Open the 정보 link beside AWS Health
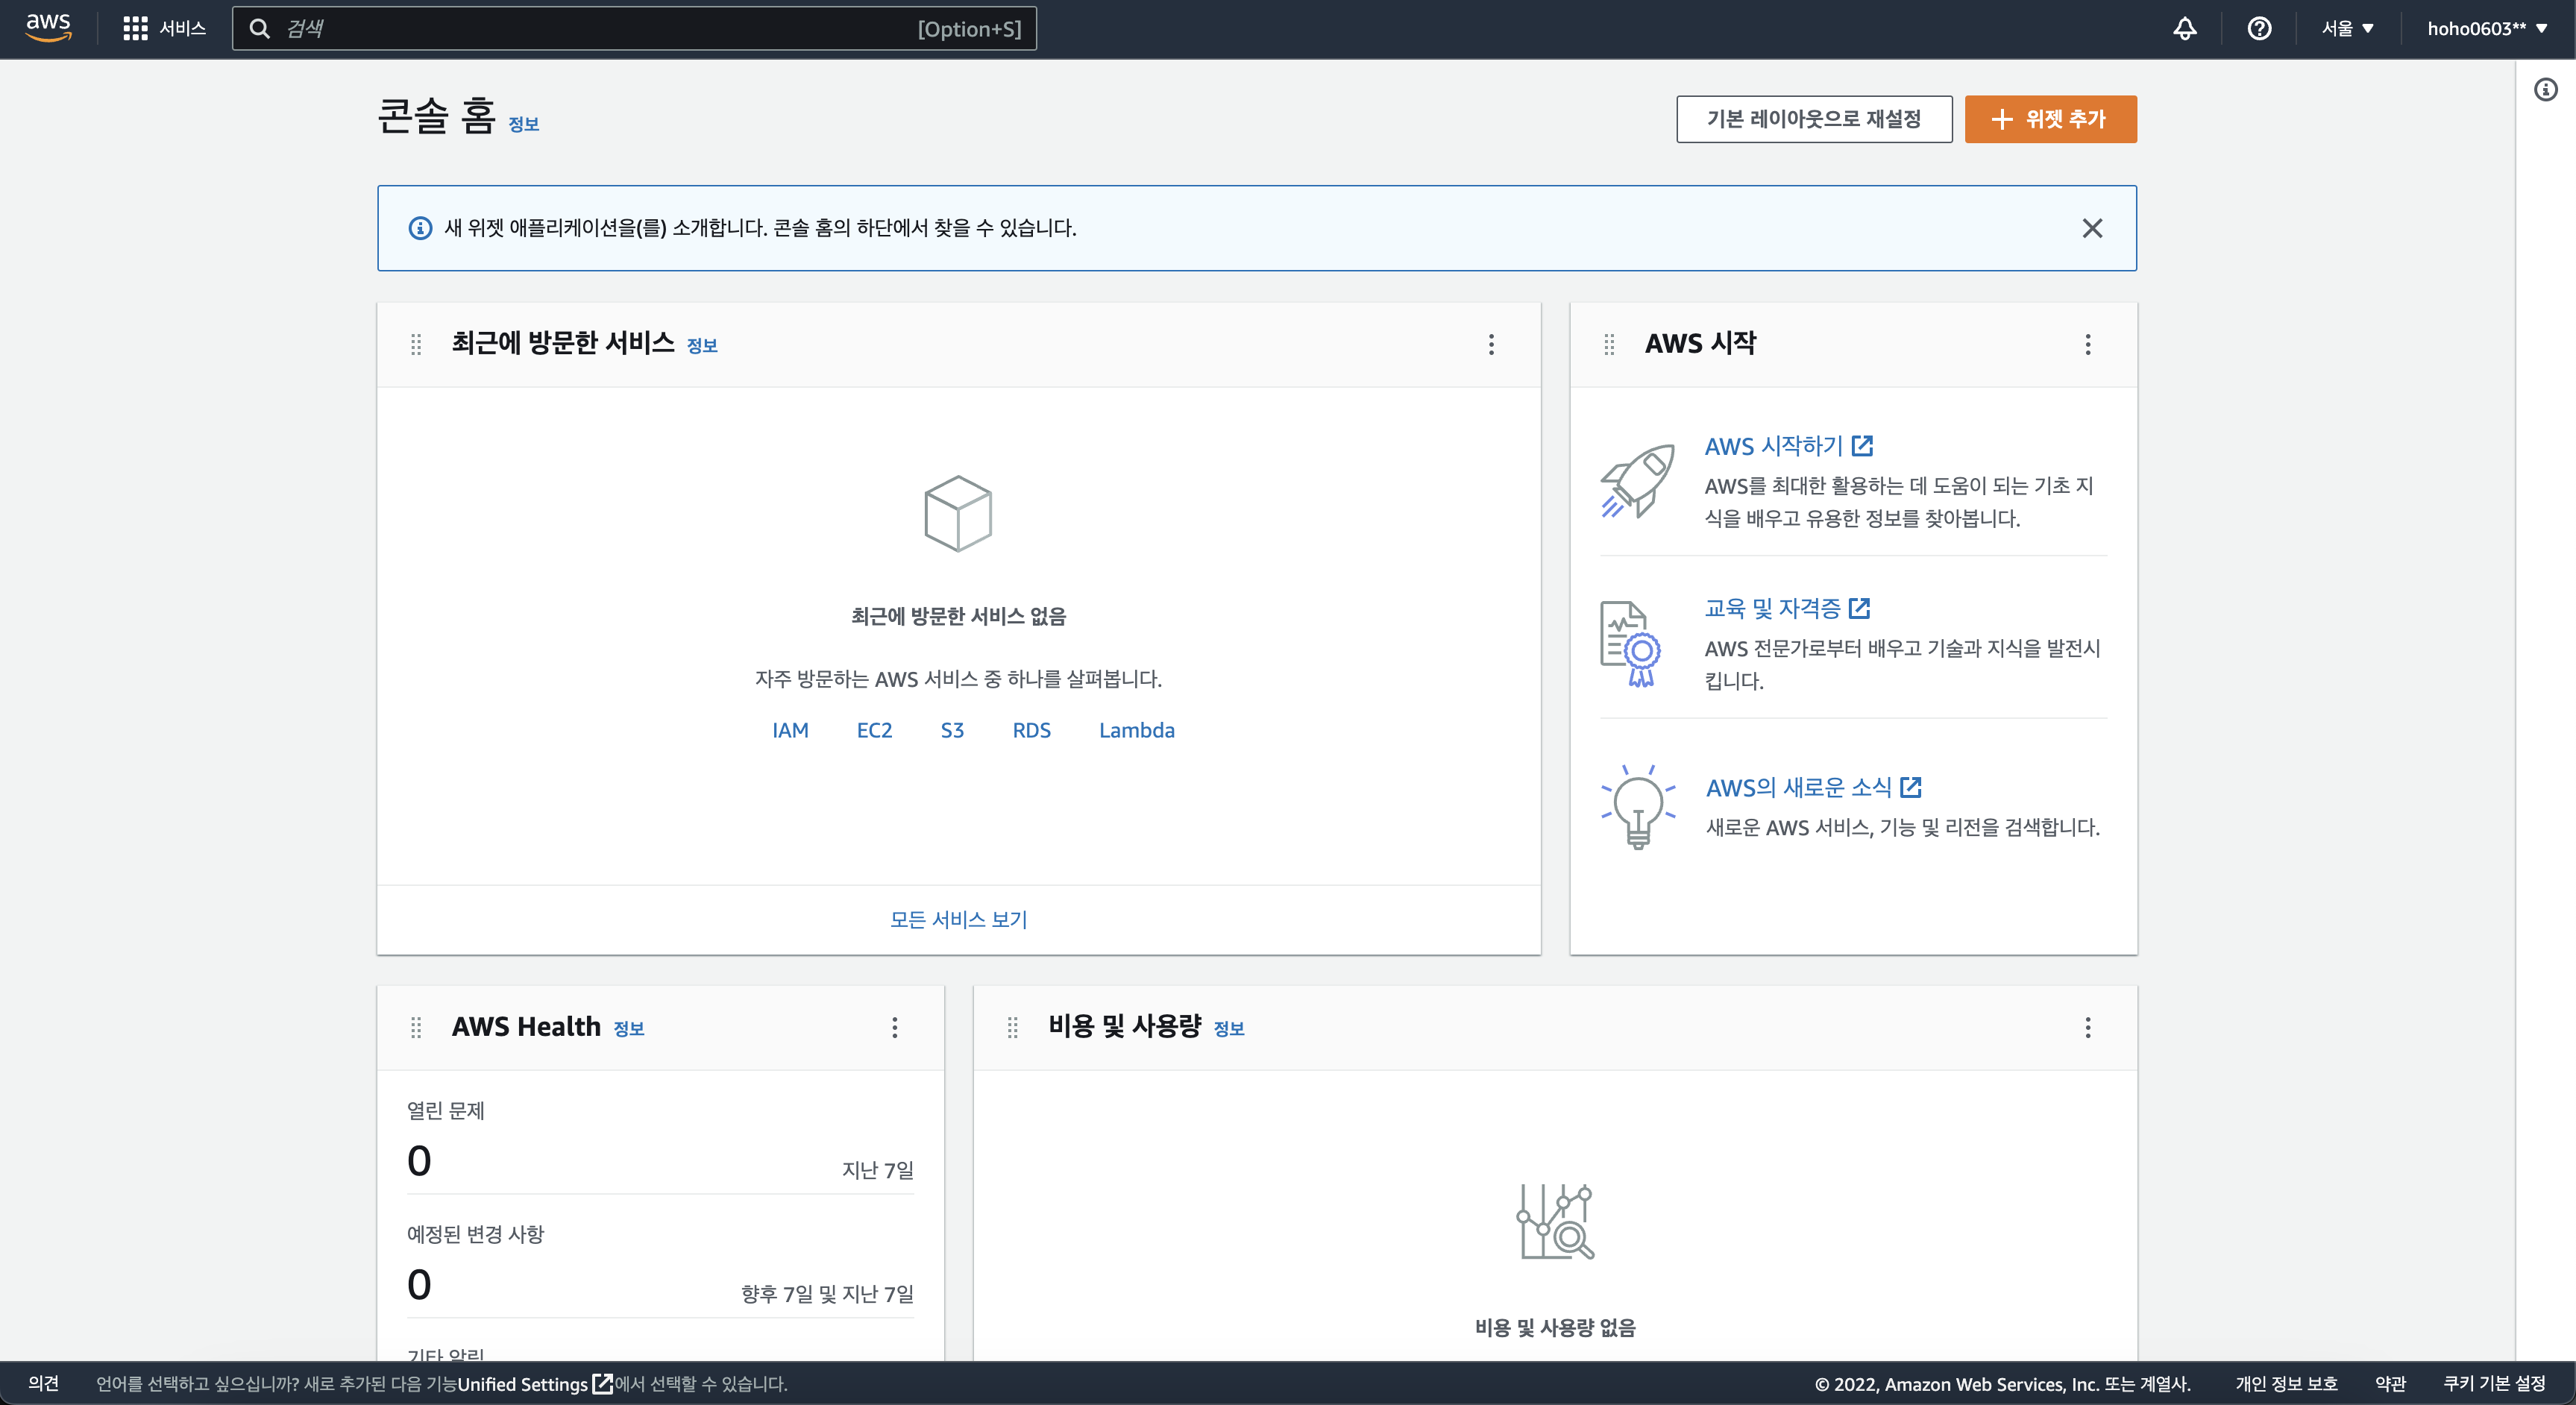Image resolution: width=2576 pixels, height=1405 pixels. (x=629, y=1028)
